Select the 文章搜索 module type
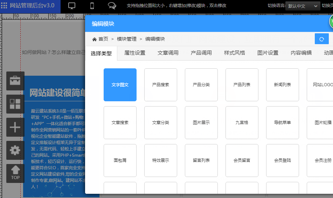 pos(120,123)
